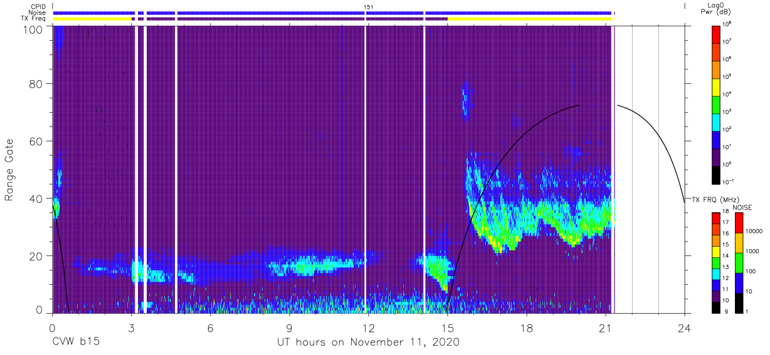Click the 21 tick on UT hours axis
The width and height of the screenshot is (770, 355).
pyautogui.click(x=606, y=327)
